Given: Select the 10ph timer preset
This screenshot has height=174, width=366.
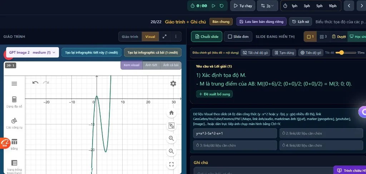Looking at the screenshot, I should tap(333, 6).
